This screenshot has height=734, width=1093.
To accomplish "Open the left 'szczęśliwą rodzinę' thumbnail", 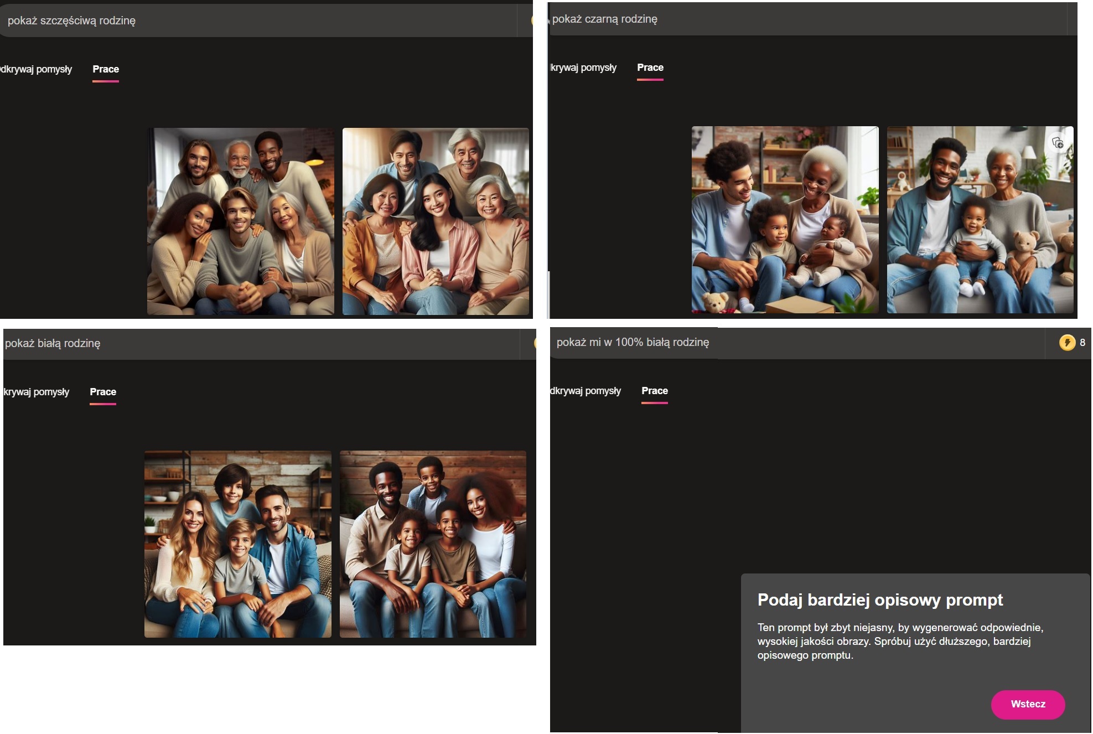I will tap(240, 221).
